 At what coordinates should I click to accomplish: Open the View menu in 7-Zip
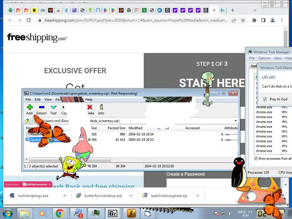tap(48, 100)
